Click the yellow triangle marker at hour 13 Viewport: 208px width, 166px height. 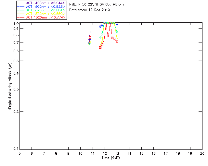tap(117, 38)
